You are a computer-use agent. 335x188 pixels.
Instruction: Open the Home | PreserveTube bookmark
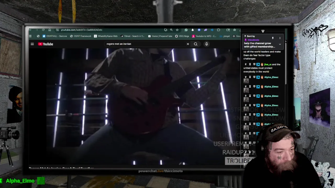[x=160, y=36]
